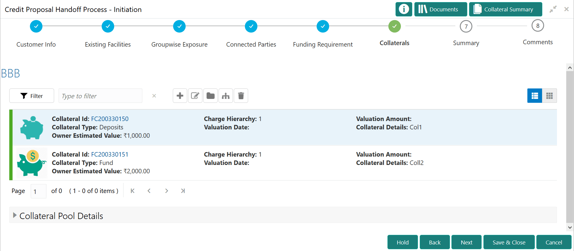This screenshot has width=574, height=251.
Task: Click the folder icon in collateral toolbar
Action: click(x=210, y=96)
